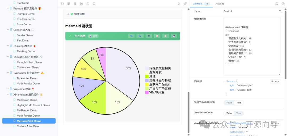The width and height of the screenshot is (287, 136).
Task: Select the Mermaid Slot Demo story
Action: tap(29, 121)
